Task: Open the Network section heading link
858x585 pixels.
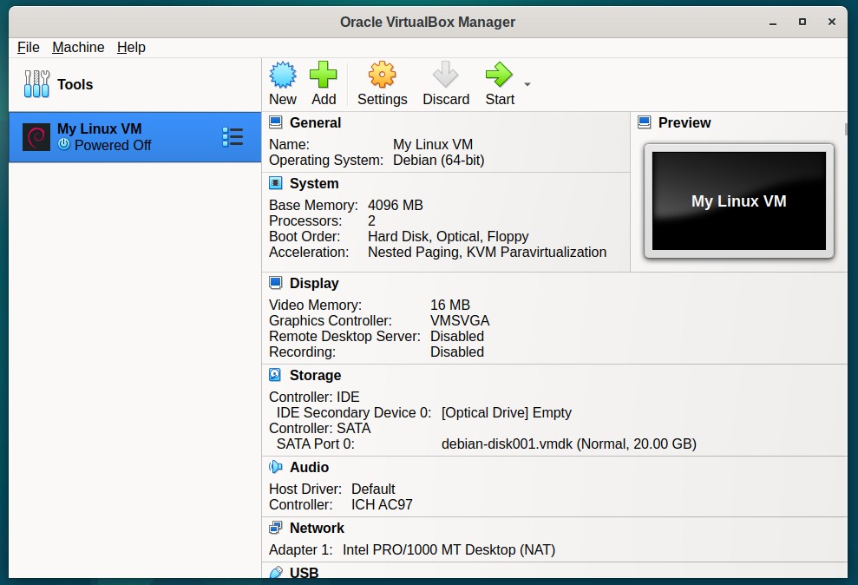Action: coord(317,528)
